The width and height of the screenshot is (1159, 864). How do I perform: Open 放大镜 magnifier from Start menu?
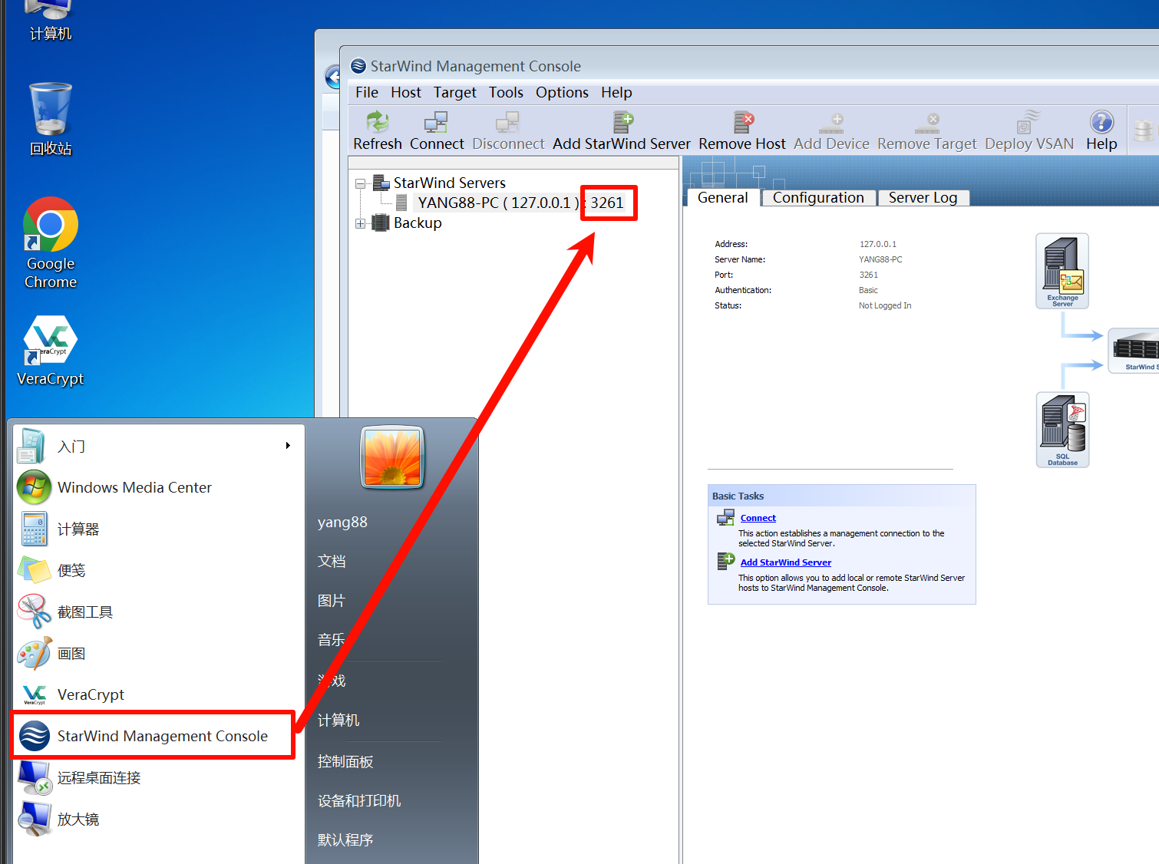coord(159,819)
